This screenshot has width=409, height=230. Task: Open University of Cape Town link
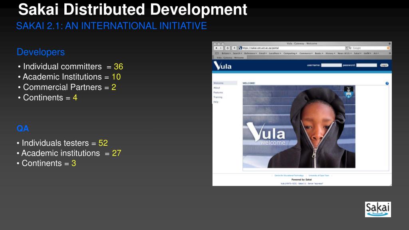319,176
